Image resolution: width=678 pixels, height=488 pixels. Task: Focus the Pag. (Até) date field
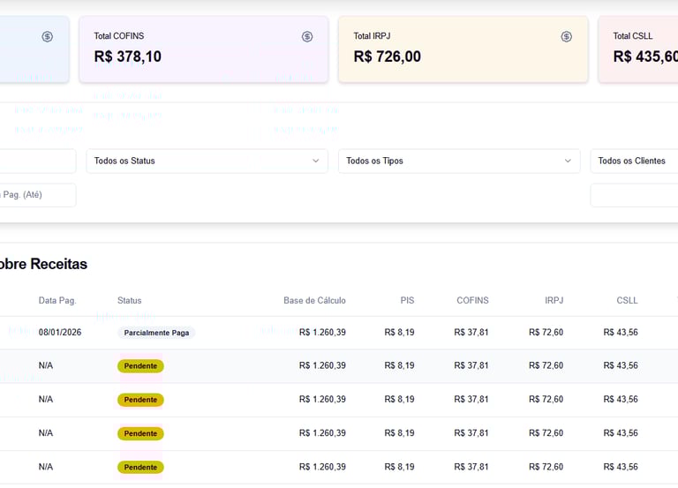pos(37,195)
